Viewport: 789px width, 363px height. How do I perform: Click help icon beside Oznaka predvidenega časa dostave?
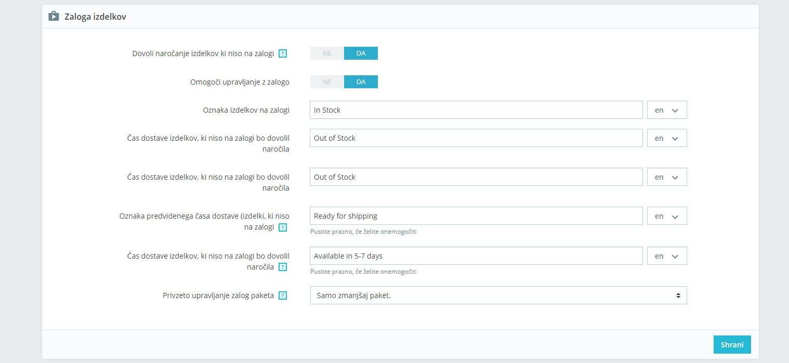pos(283,227)
